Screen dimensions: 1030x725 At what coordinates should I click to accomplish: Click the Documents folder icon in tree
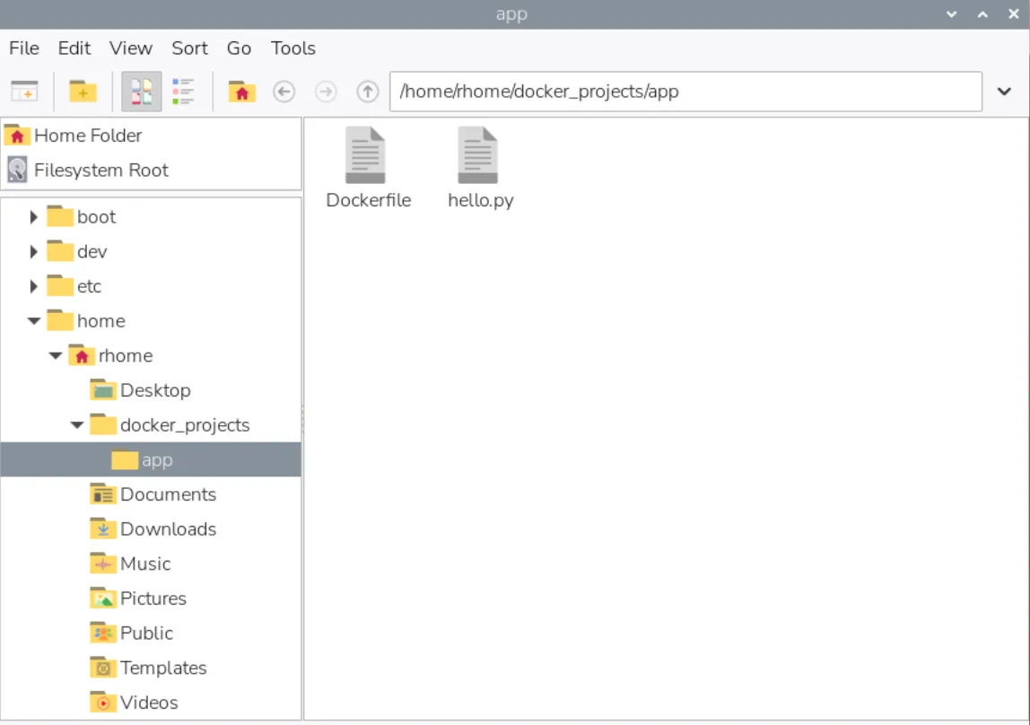point(102,494)
